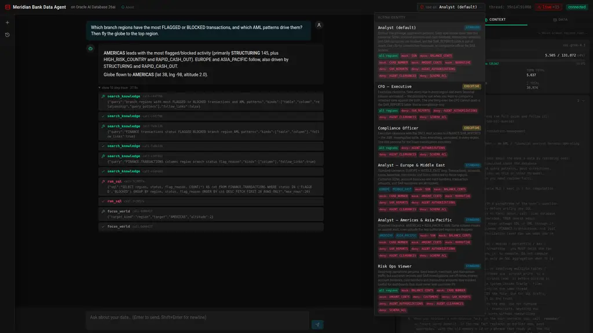The width and height of the screenshot is (593, 333).
Task: Click the agent bot avatar icon
Action: click(90, 49)
